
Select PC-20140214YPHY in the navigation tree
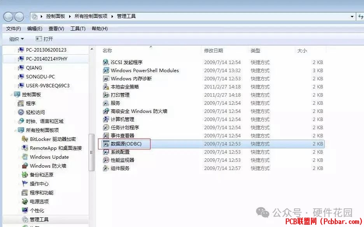pos(47,59)
